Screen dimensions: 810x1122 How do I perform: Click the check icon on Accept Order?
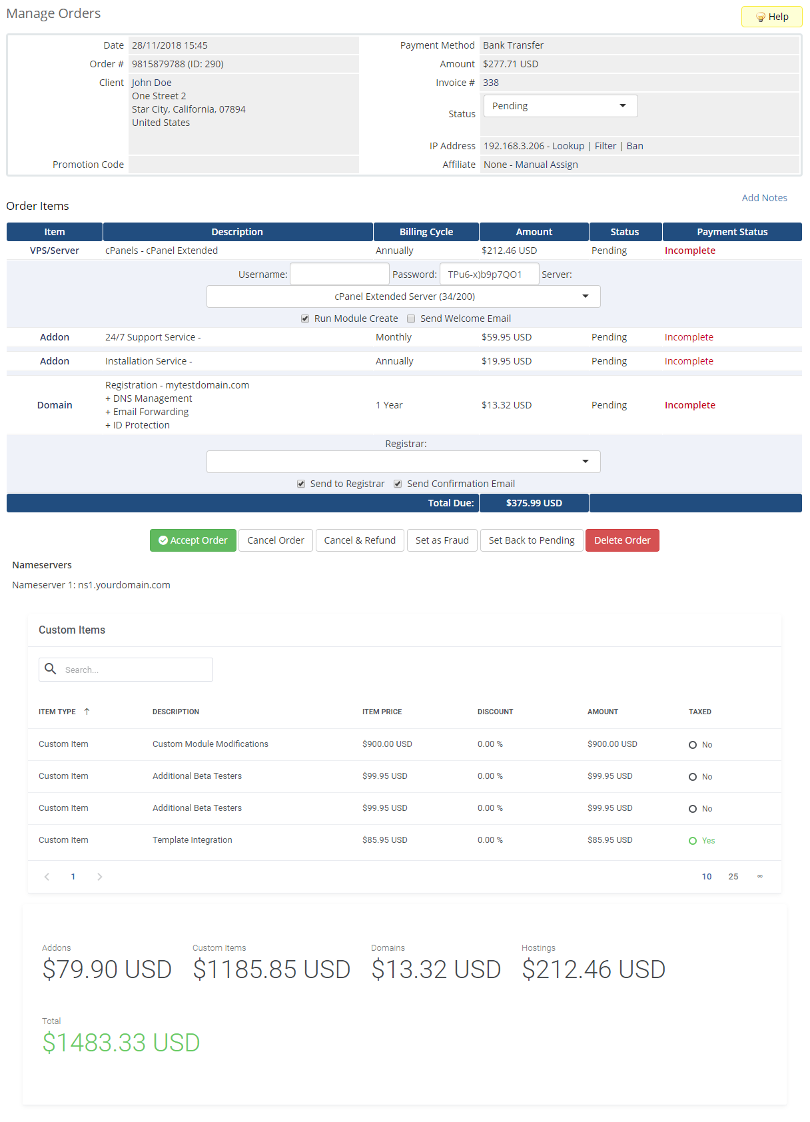163,540
